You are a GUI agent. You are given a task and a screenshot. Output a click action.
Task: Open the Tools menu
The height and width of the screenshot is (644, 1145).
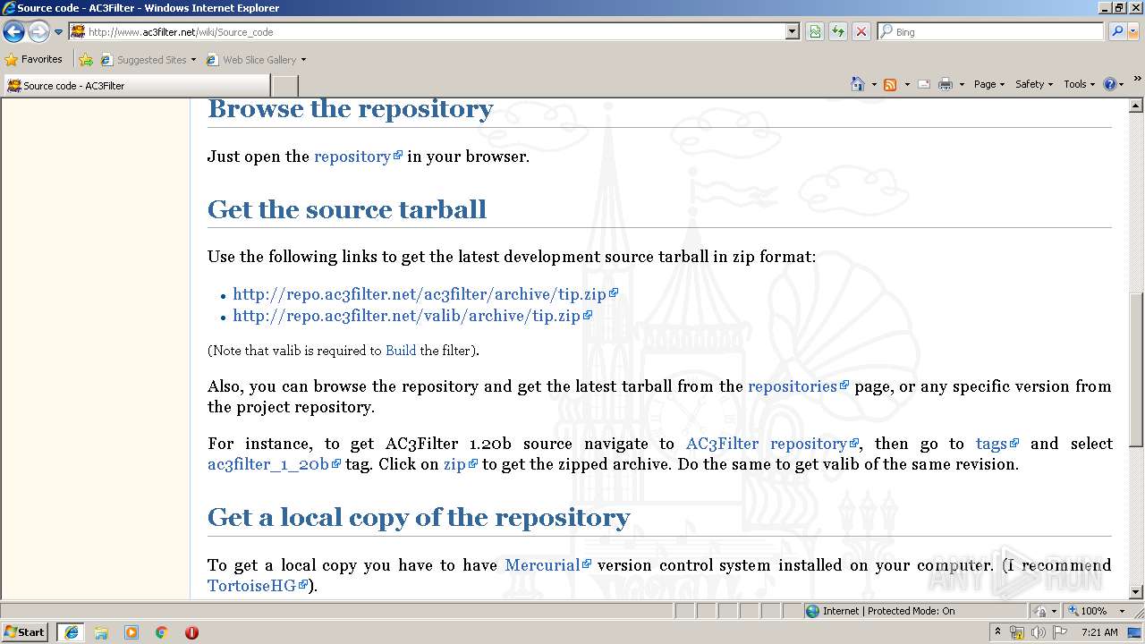point(1080,84)
